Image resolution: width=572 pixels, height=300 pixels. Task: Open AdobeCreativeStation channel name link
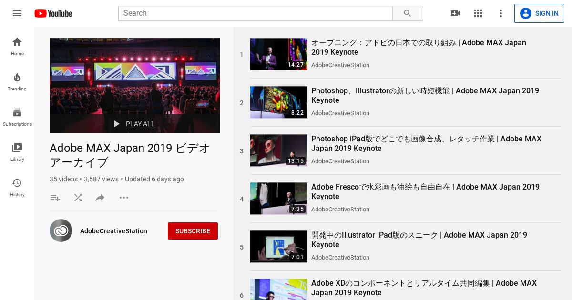coord(113,231)
